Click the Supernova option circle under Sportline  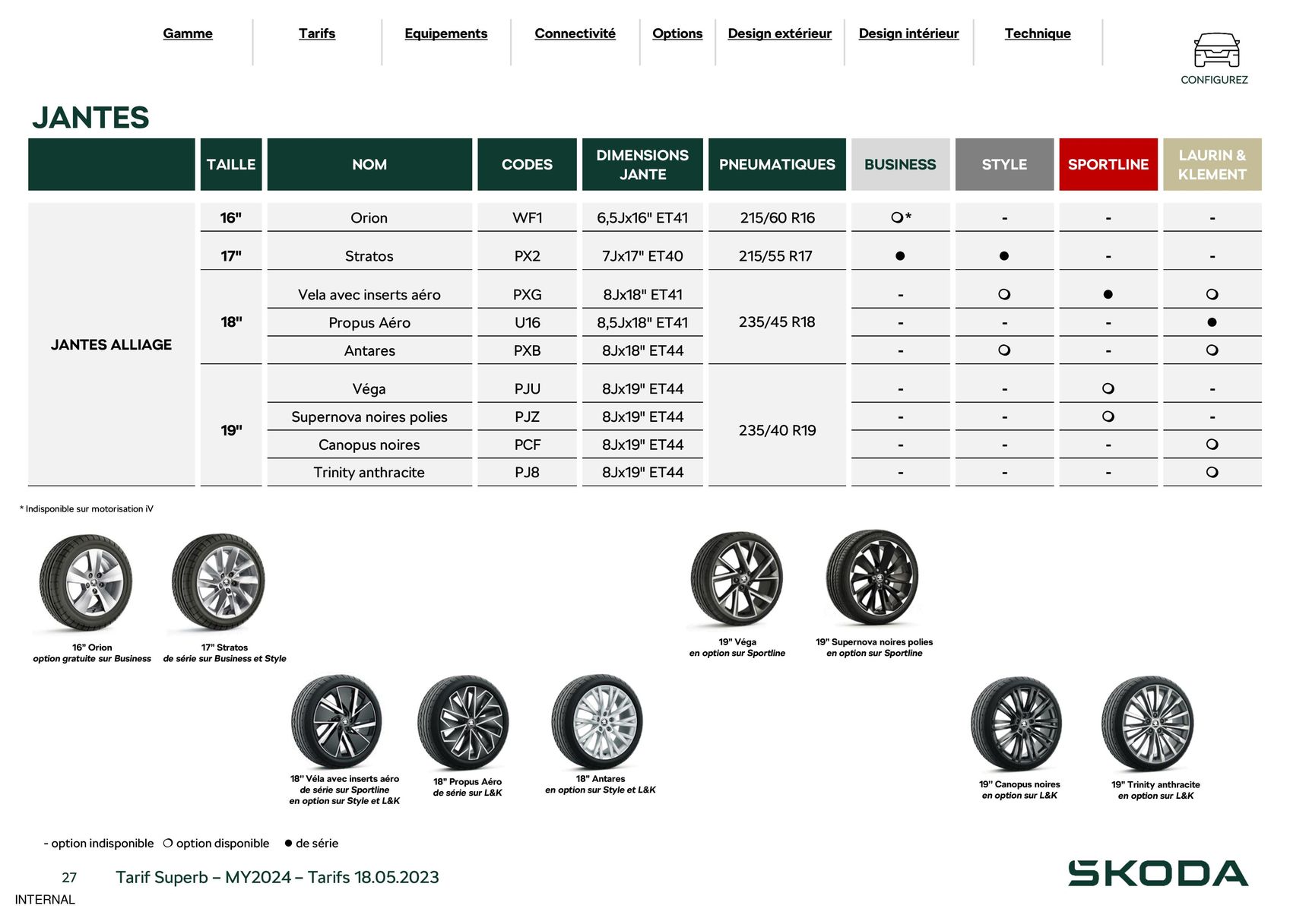1108,416
